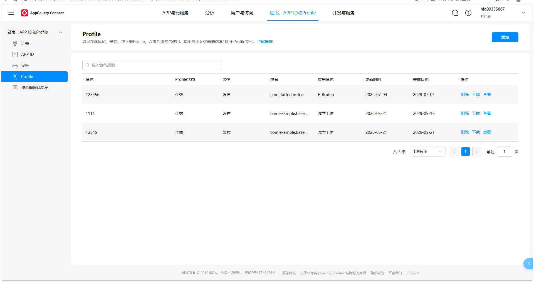
Task: Switch to 分析 tab
Action: (x=210, y=13)
